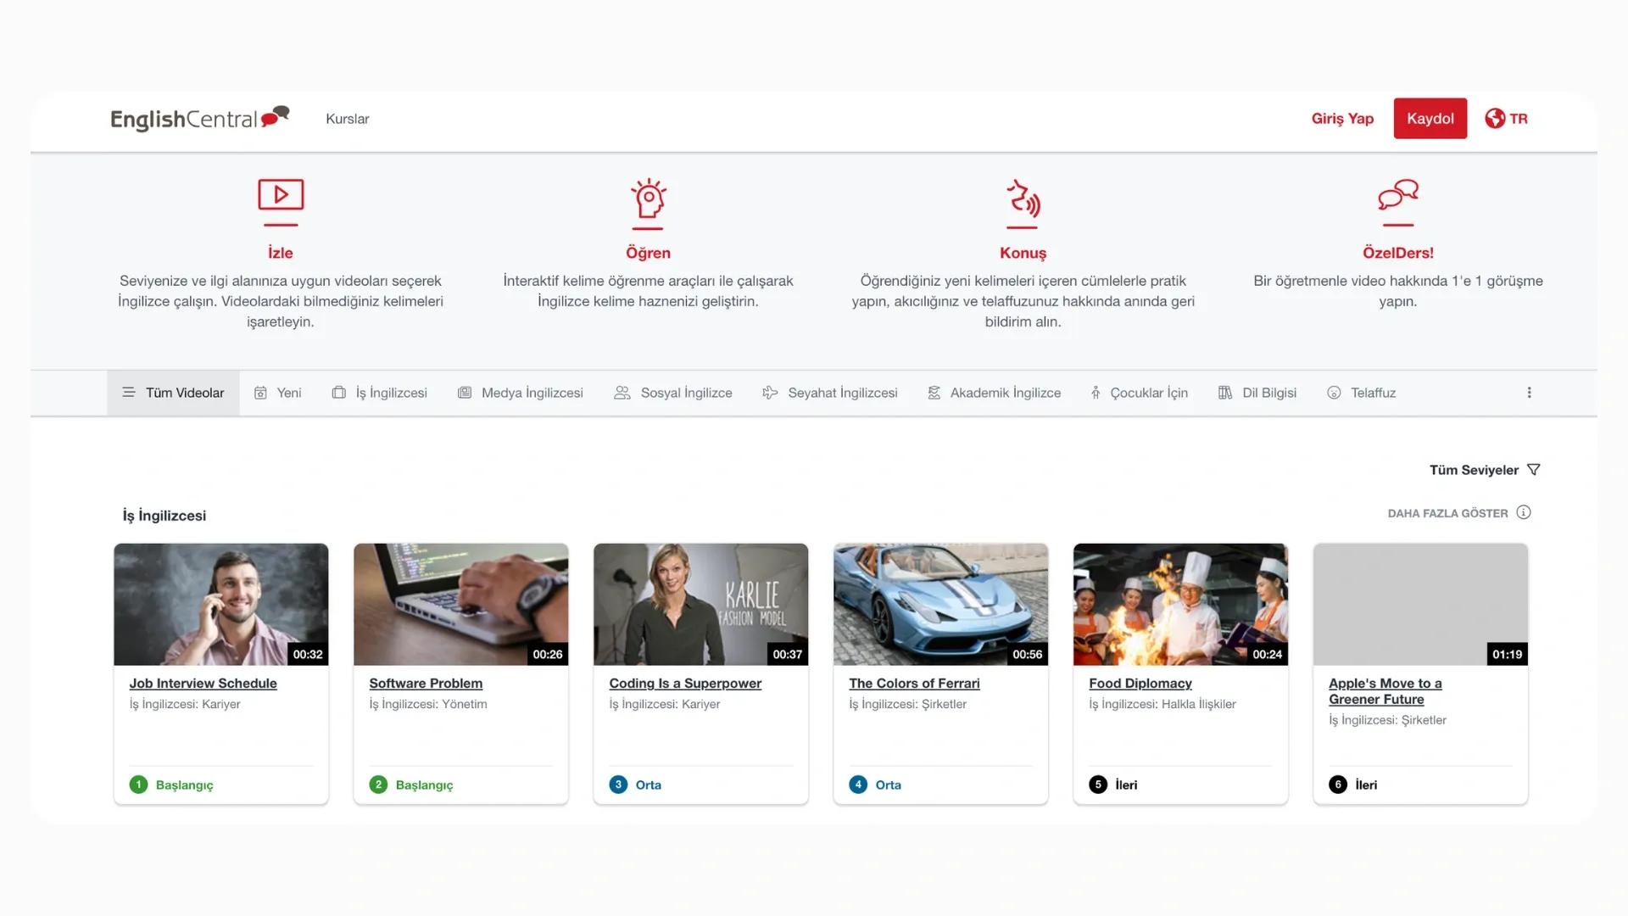Open the Telaffuz tab
The height and width of the screenshot is (916, 1628).
(1361, 393)
